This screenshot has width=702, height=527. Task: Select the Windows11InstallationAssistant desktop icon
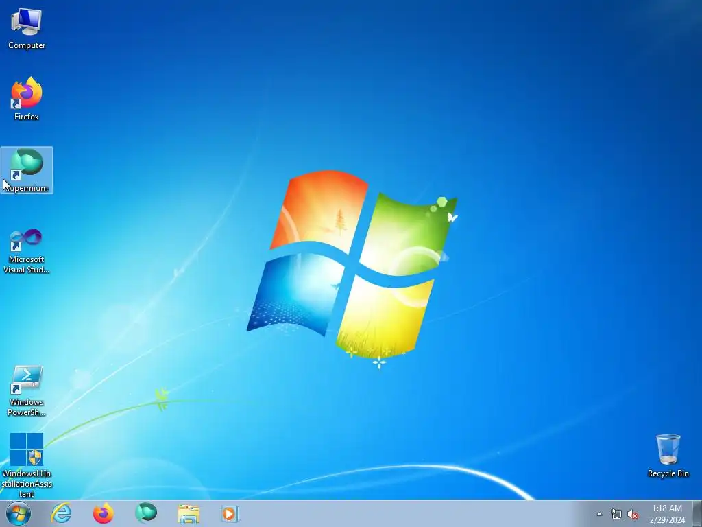(27, 465)
